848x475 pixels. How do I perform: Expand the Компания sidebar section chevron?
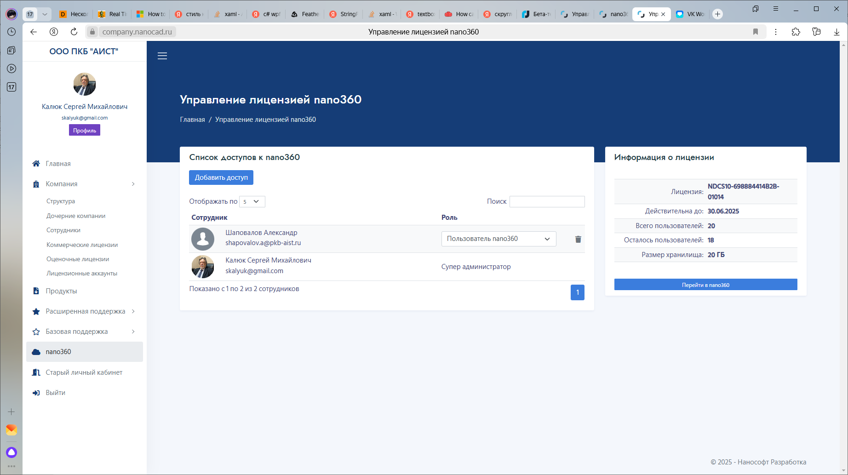click(x=133, y=184)
